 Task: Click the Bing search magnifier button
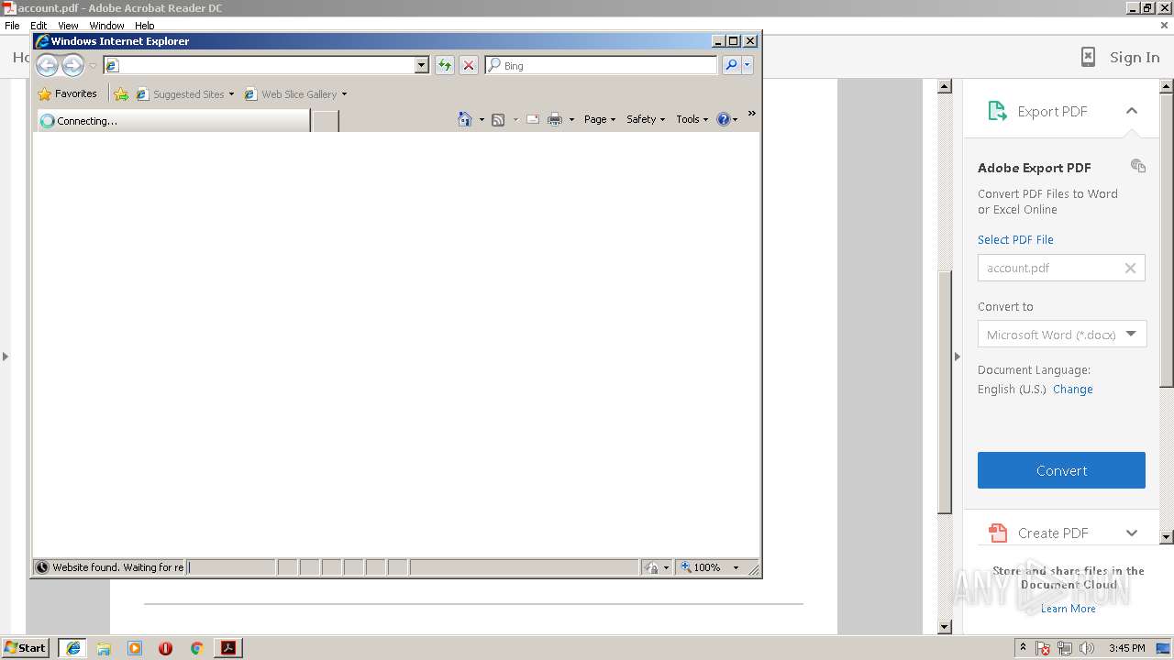point(731,65)
